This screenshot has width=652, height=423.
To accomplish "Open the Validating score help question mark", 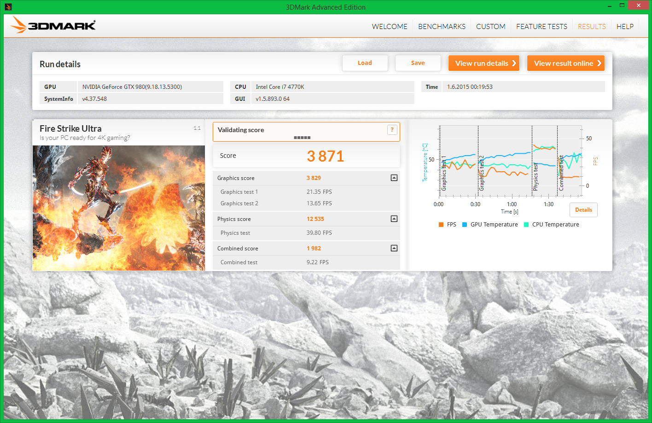I will [392, 130].
